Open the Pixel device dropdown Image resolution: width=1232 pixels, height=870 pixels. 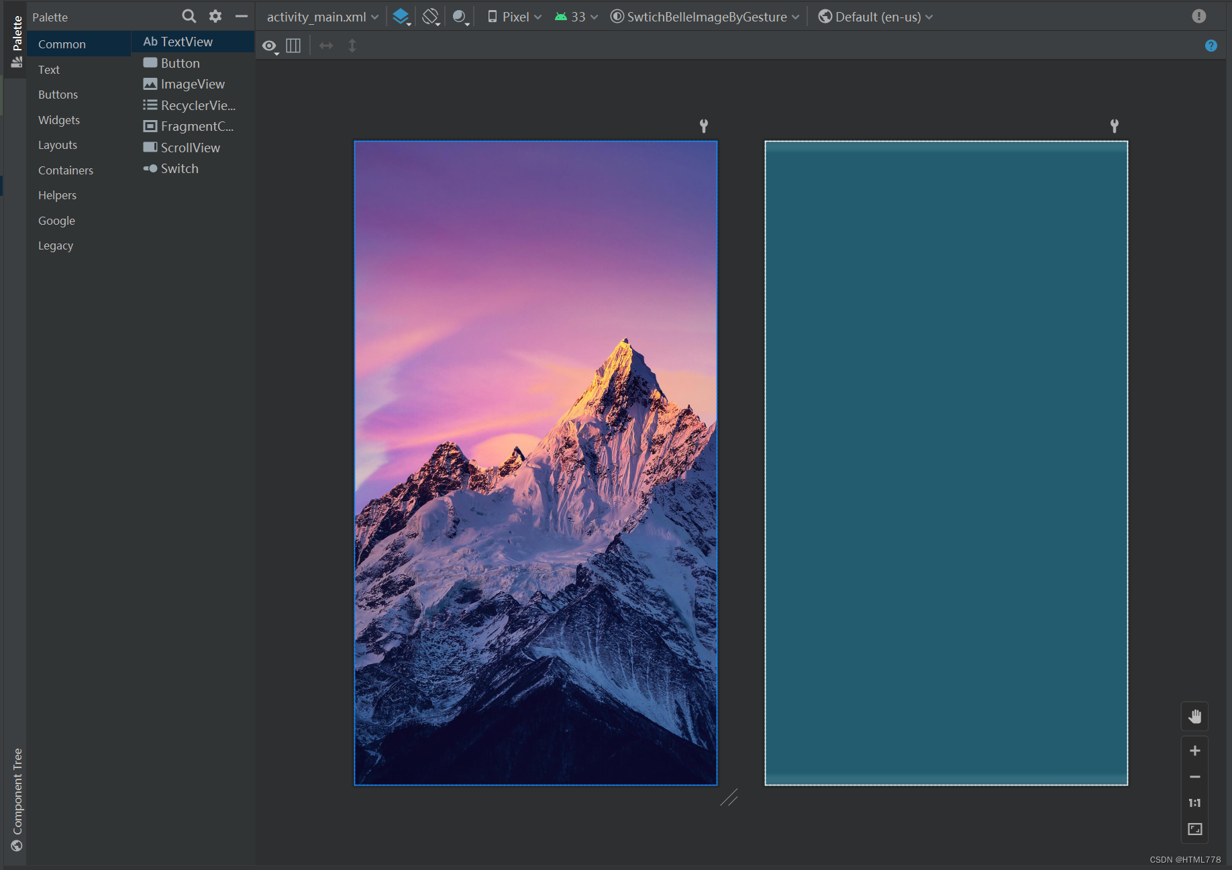(x=515, y=17)
